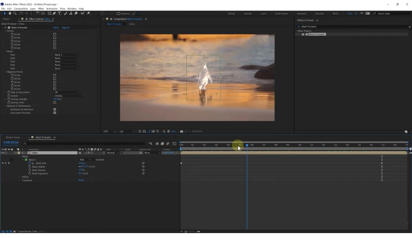Expand the Overlay Strength property
The height and width of the screenshot is (238, 412).
pyautogui.click(x=6, y=99)
